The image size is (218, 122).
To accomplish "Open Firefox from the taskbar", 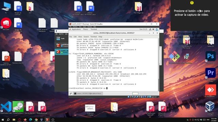I will (x=25, y=120).
